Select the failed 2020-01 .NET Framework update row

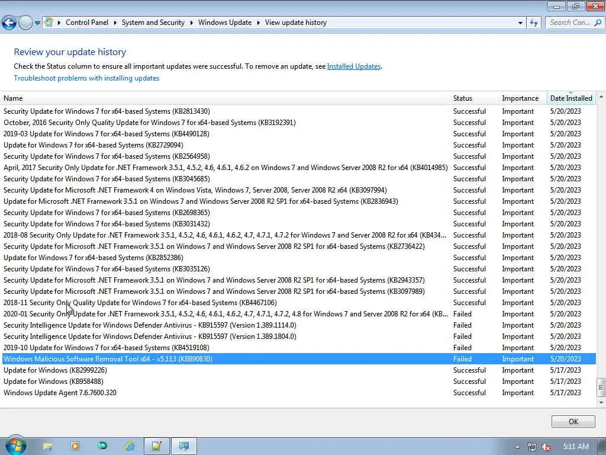pos(299,314)
